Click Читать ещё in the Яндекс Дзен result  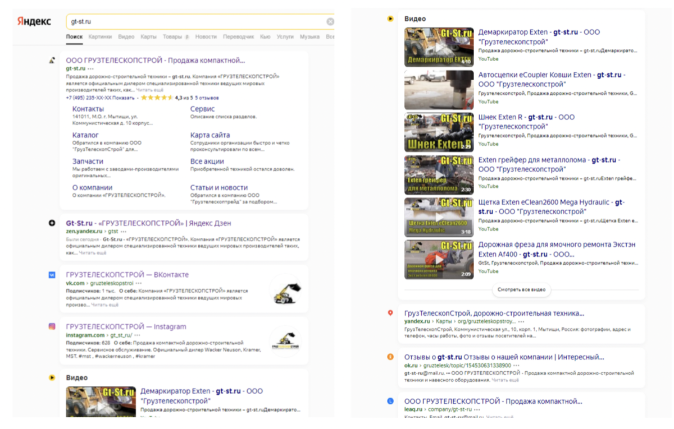[93, 253]
